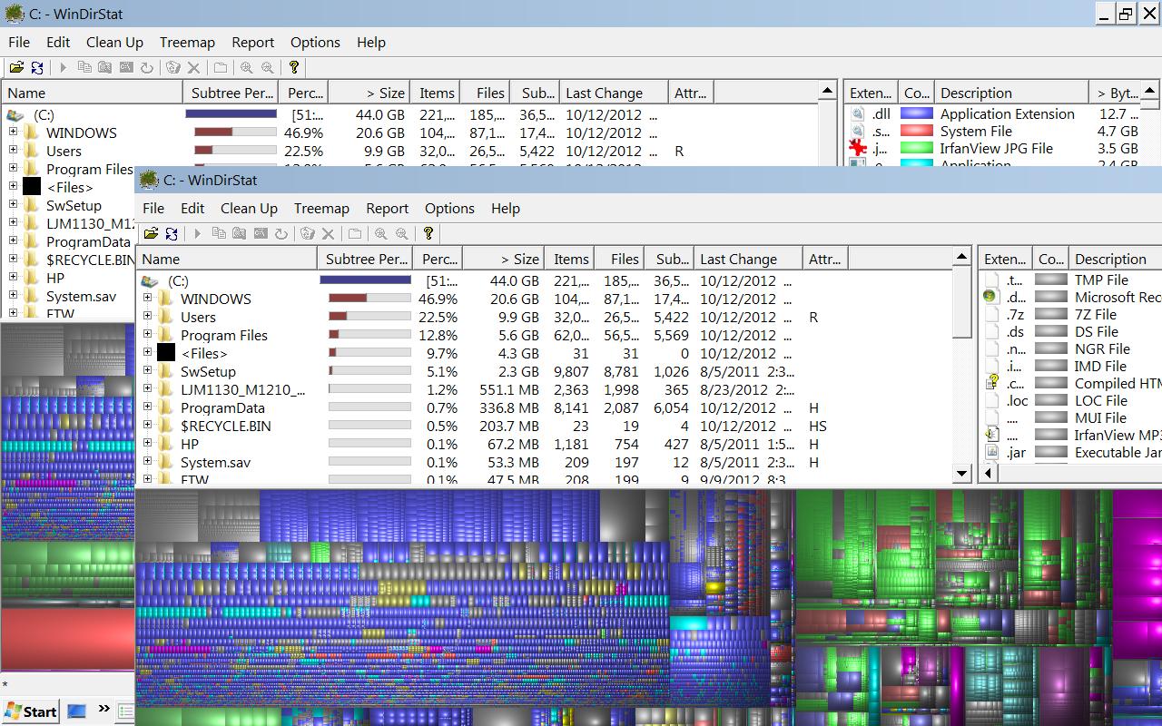Click Windows Start button
This screenshot has width=1162, height=726.
pos(31,711)
